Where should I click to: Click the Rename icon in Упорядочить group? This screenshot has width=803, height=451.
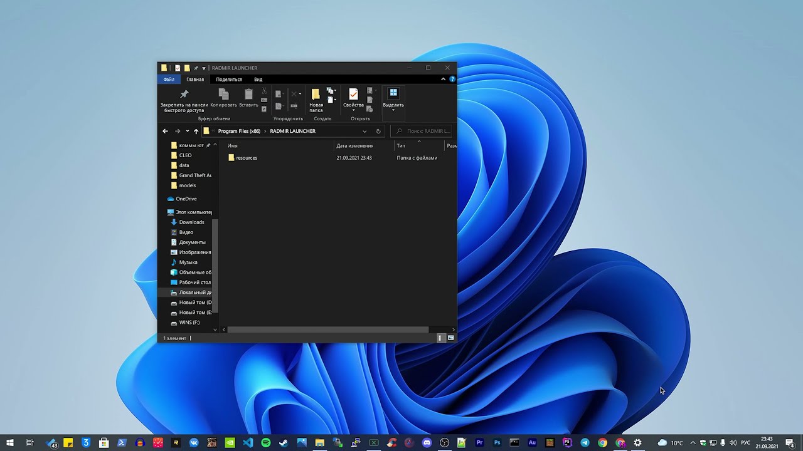click(294, 106)
